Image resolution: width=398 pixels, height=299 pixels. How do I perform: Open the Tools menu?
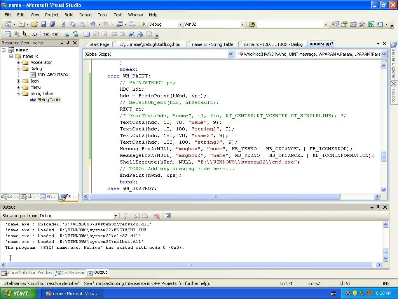tap(103, 15)
